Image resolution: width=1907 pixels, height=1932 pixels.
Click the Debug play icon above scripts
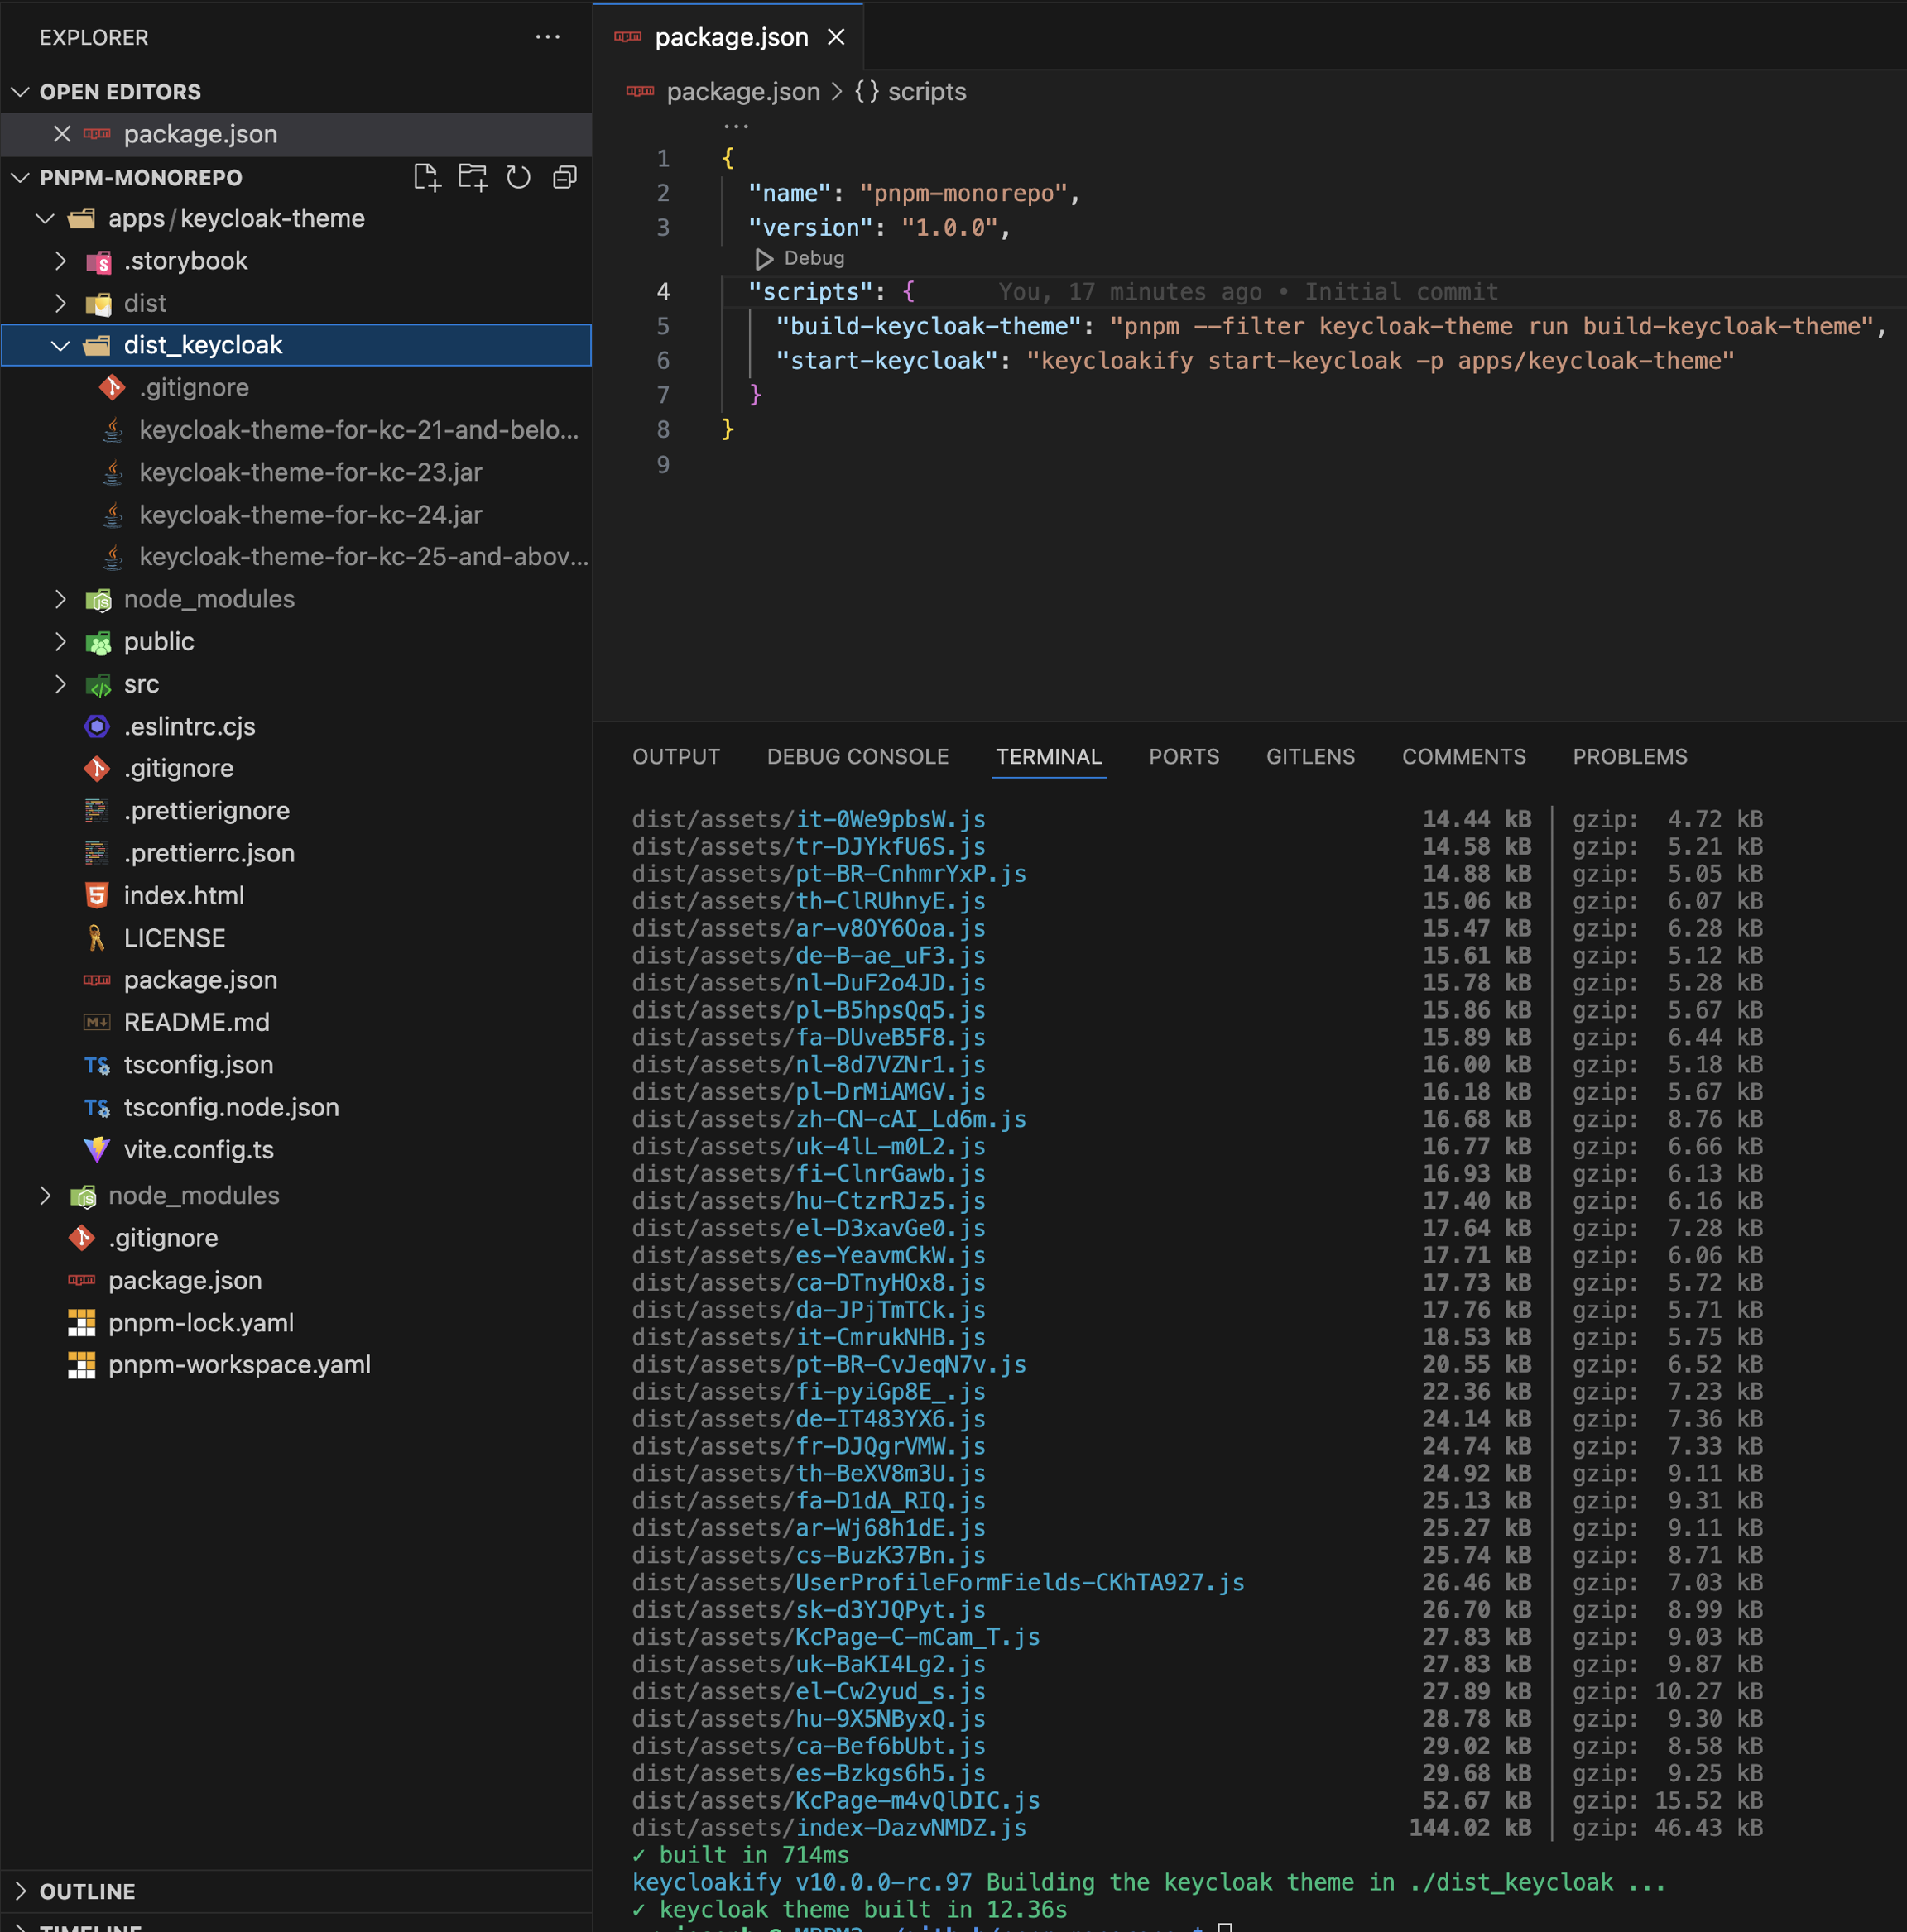(x=763, y=259)
